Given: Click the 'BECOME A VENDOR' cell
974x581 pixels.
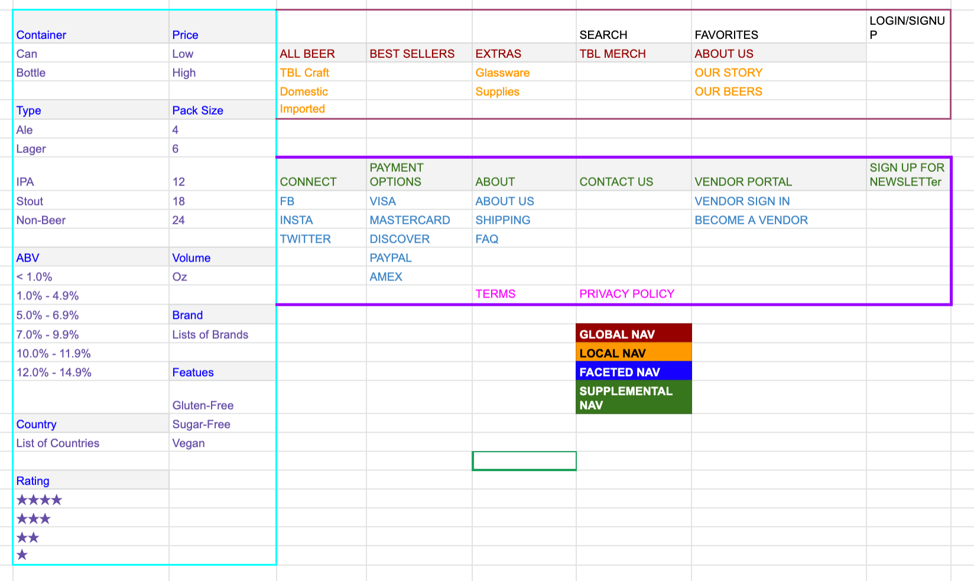Looking at the screenshot, I should pos(779,220).
